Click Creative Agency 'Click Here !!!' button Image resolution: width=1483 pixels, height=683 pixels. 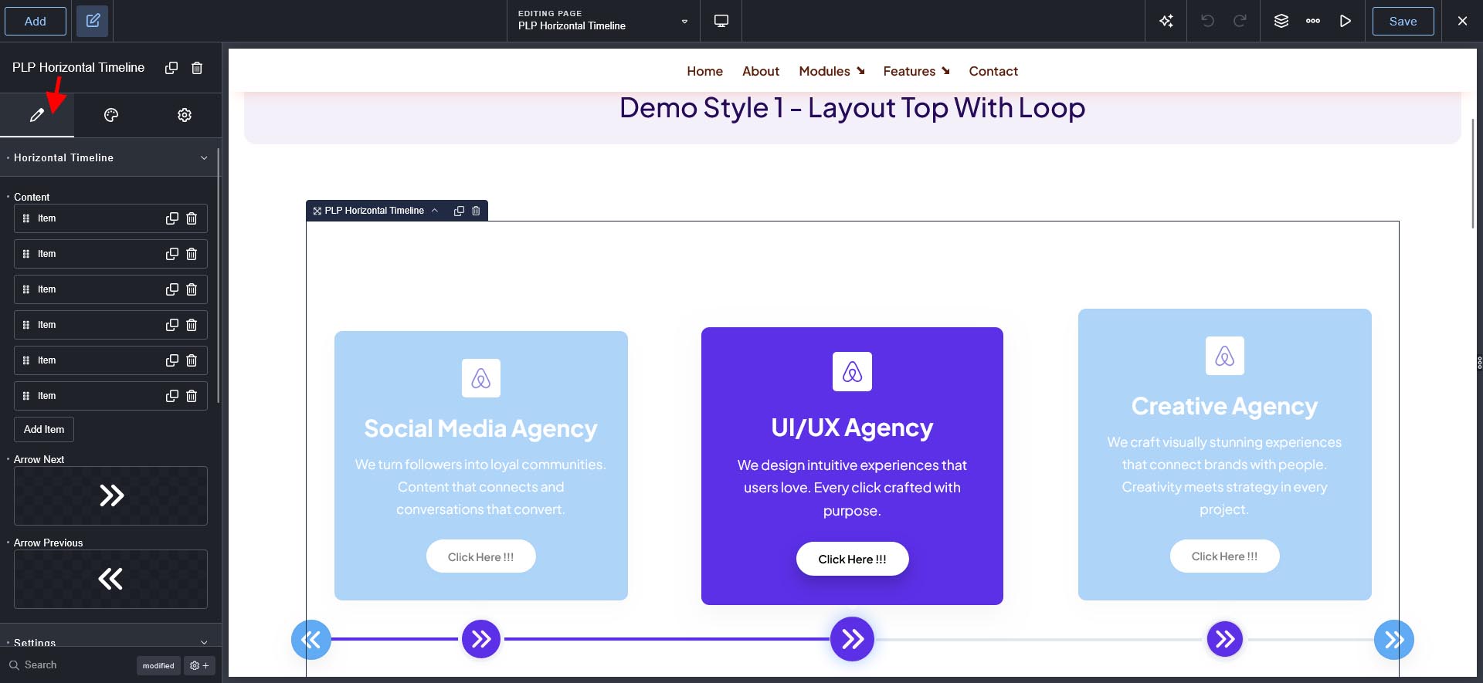coord(1224,556)
